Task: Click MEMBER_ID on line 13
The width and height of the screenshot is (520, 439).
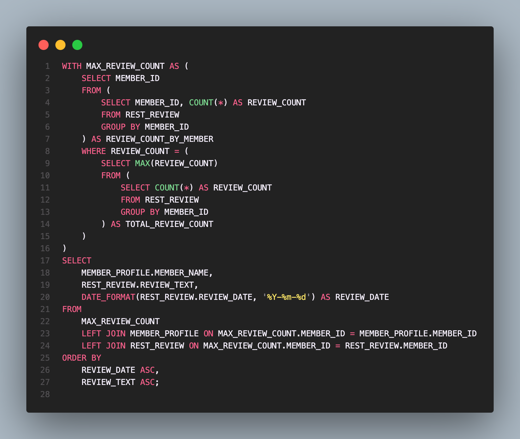Action: click(186, 212)
